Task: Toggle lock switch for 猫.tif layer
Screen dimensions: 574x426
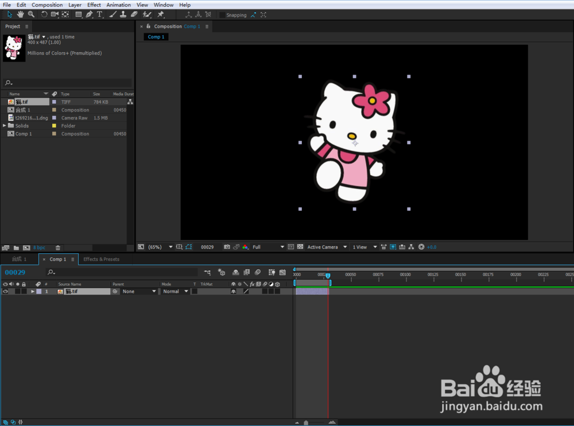Action: 24,292
